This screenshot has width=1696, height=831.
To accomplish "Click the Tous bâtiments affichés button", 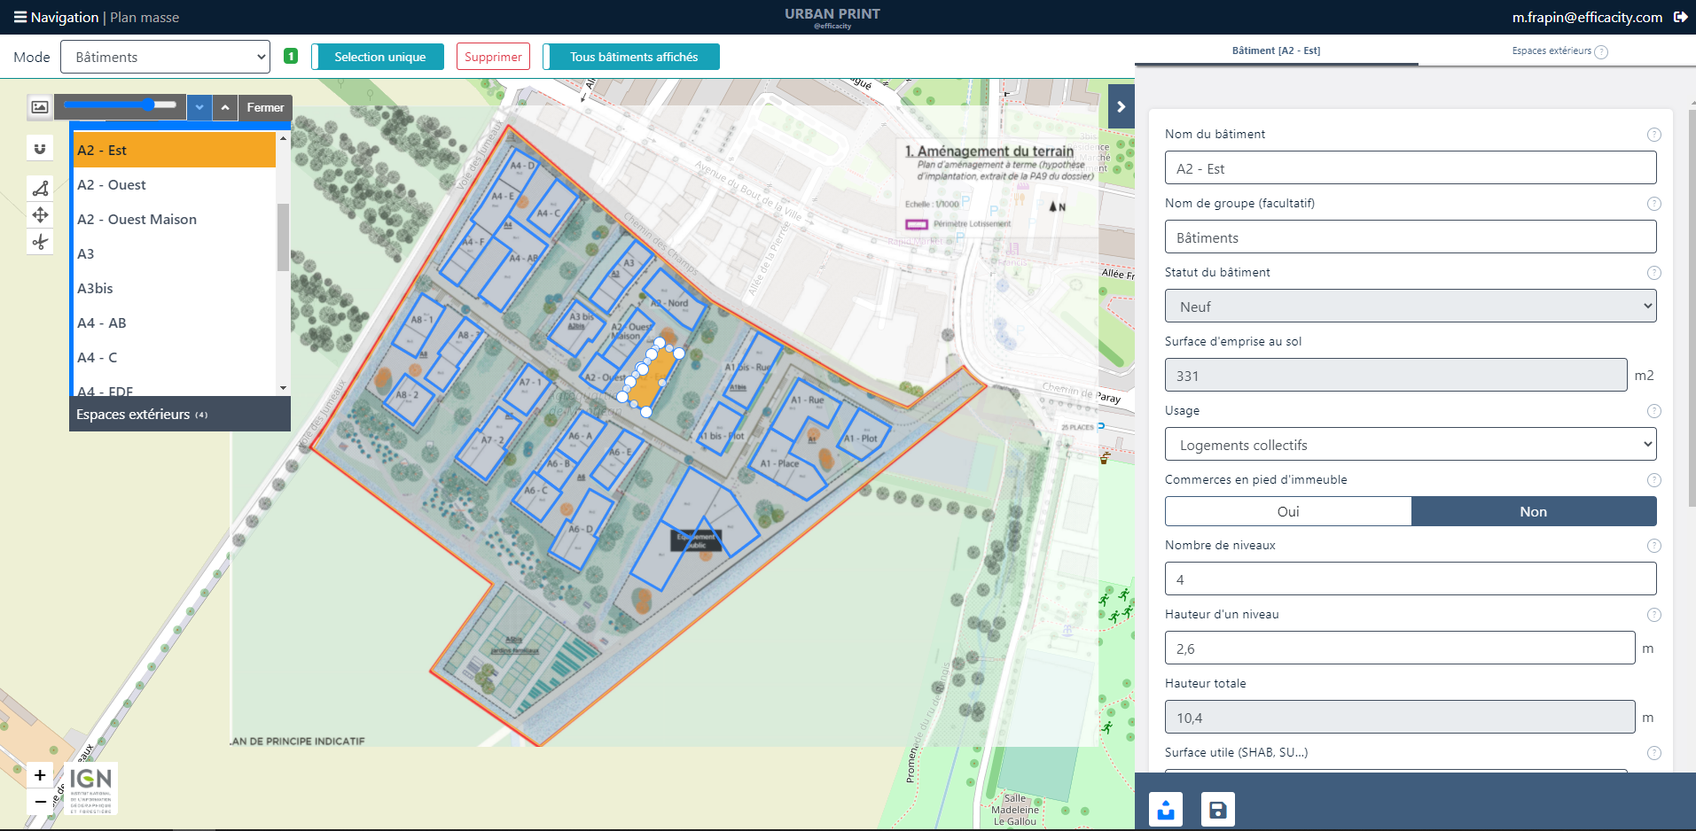I will pos(632,57).
